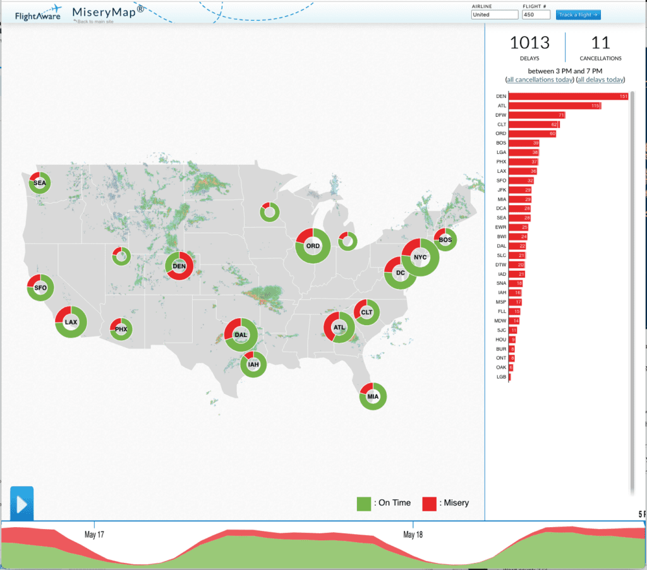The image size is (647, 570).
Task: Select the NYC airport donut chart
Action: 421,258
